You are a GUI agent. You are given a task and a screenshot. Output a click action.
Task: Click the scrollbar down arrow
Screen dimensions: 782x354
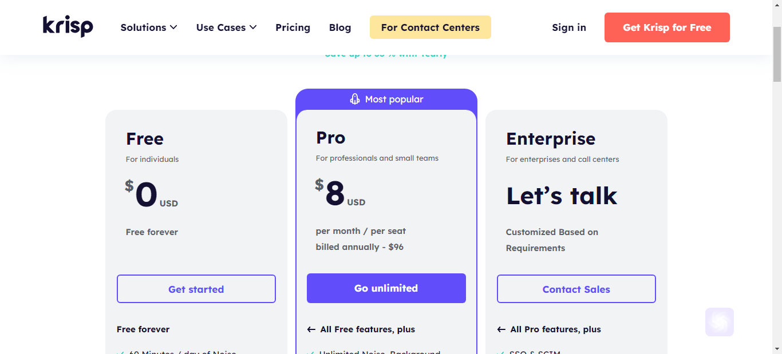[777, 349]
